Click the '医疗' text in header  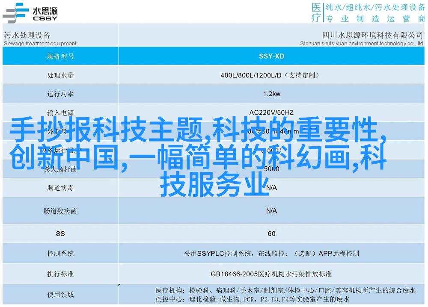(316, 12)
